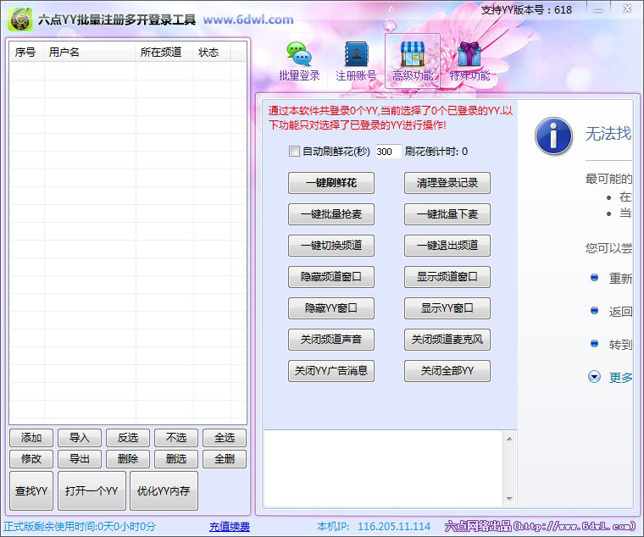Click the 返回 bullet link in browser panel
644x537 pixels.
tap(620, 312)
